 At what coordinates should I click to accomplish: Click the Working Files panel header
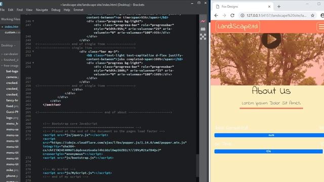[10, 19]
